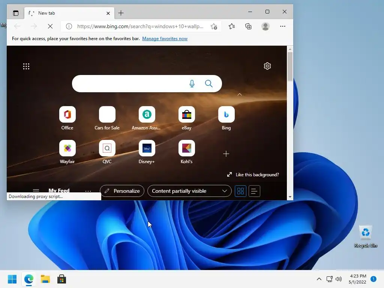The image size is (384, 288).
Task: Show hidden system tray icons
Action: tap(319, 279)
